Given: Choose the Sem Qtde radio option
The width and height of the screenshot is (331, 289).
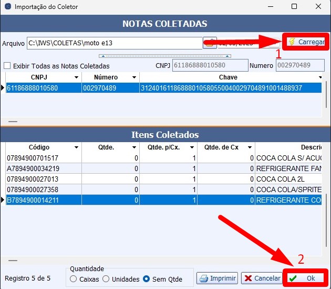Looking at the screenshot, I should [147, 278].
